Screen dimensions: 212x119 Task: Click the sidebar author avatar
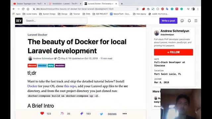point(157,33)
